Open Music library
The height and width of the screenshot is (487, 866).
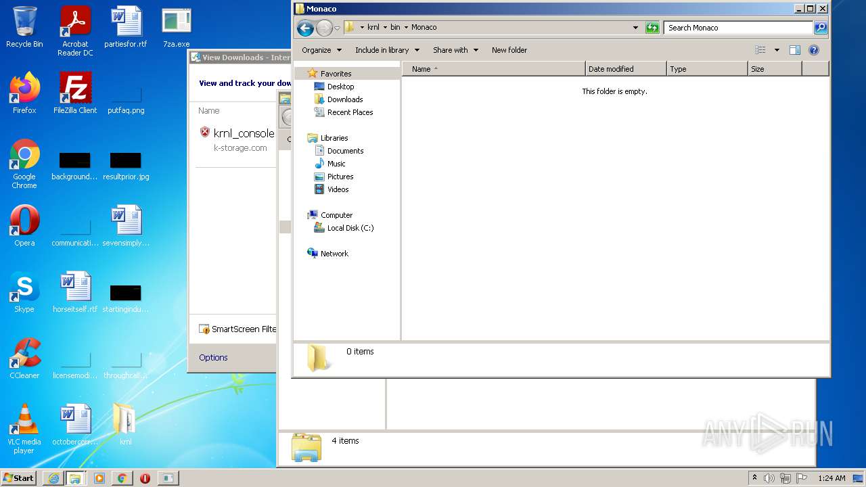pos(336,163)
